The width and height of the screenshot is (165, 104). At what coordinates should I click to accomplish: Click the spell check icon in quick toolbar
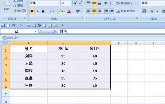[x=39, y=26]
